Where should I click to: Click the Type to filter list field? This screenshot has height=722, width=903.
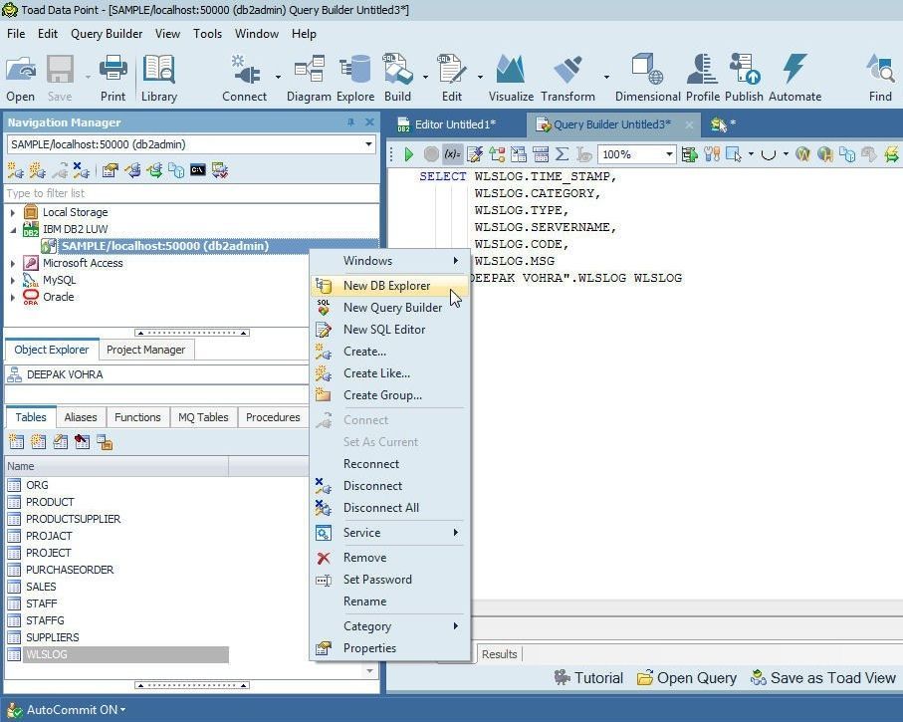click(x=192, y=193)
